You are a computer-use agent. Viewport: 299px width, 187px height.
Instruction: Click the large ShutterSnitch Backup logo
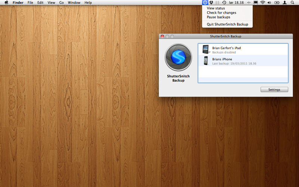tap(178, 57)
